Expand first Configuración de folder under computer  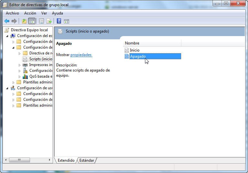tap(14, 42)
